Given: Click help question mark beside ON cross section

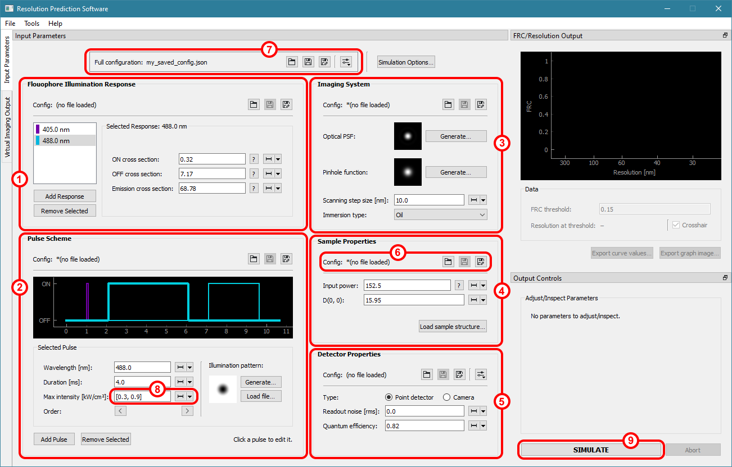Looking at the screenshot, I should click(254, 159).
